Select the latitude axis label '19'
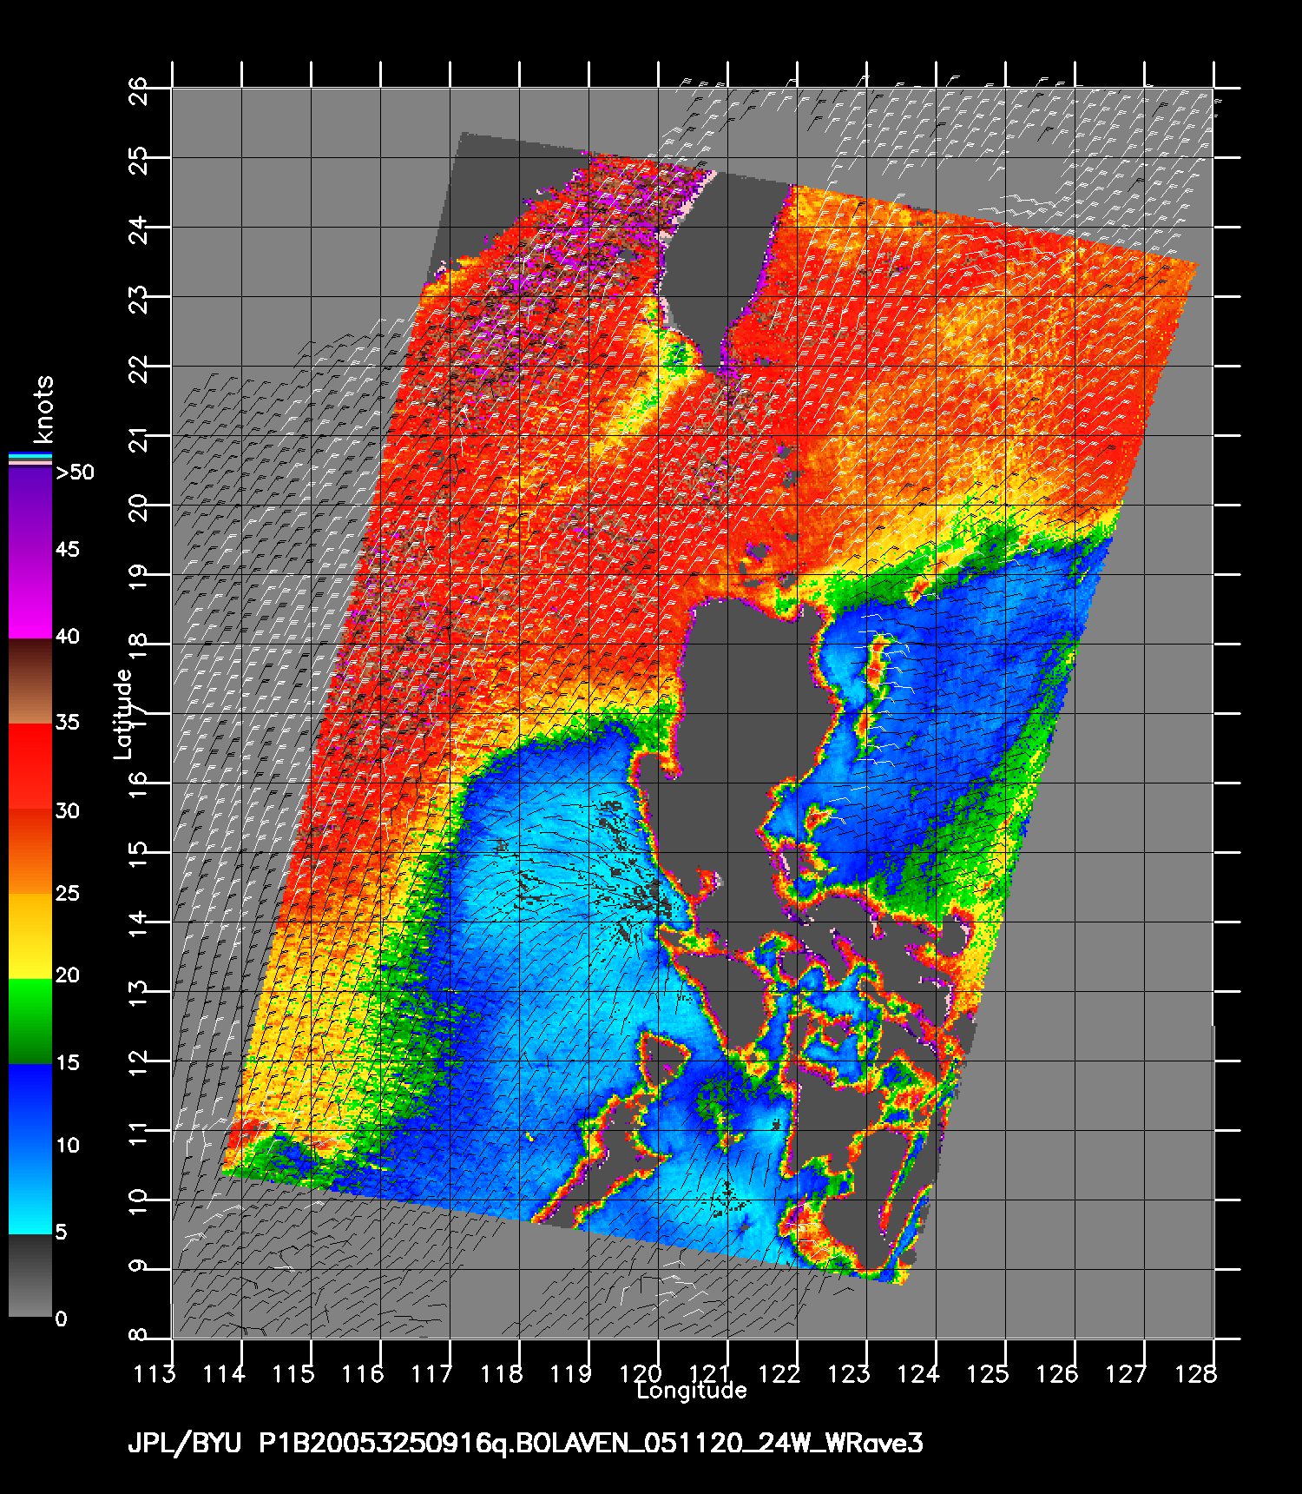Image resolution: width=1302 pixels, height=1494 pixels. (139, 577)
